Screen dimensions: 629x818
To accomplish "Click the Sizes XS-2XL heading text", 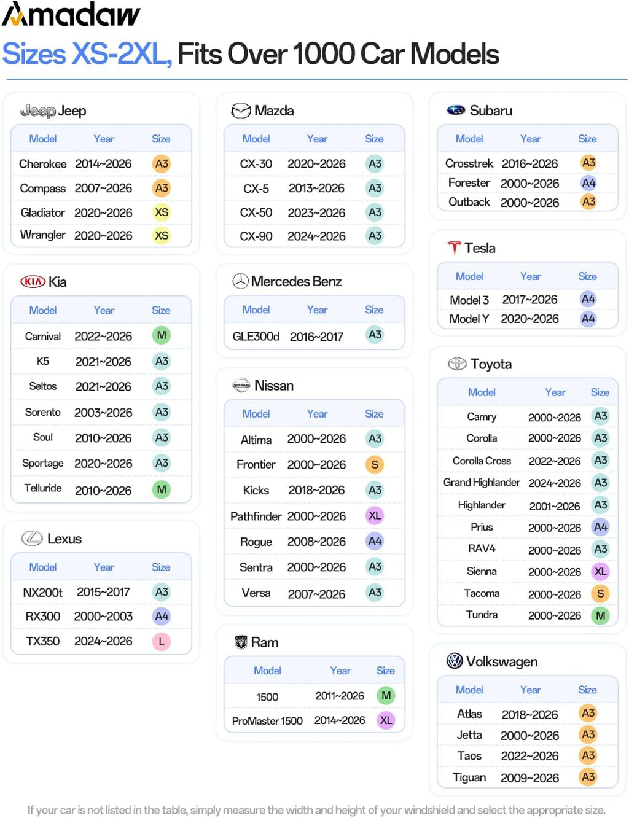I will [x=87, y=54].
